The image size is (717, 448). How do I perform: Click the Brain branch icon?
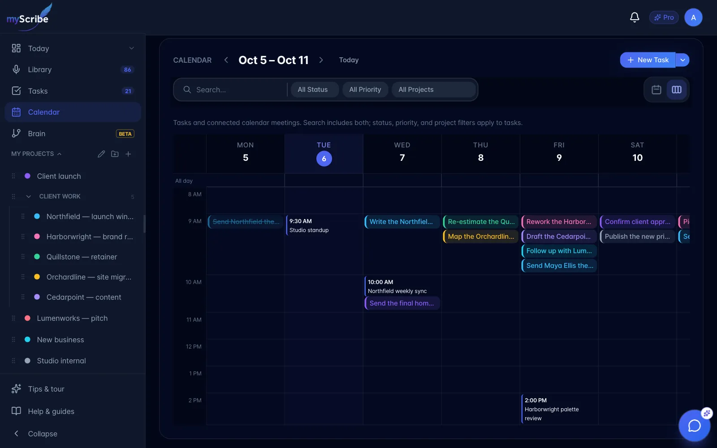click(16, 134)
